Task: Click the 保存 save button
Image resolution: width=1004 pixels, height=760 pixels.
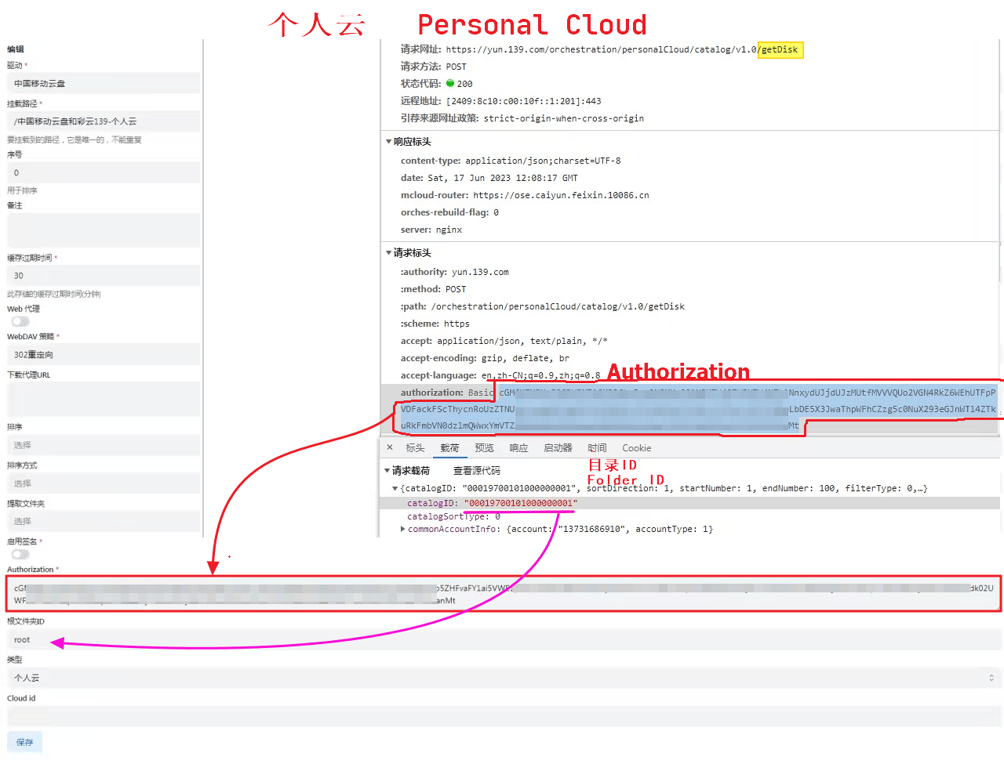Action: click(24, 742)
